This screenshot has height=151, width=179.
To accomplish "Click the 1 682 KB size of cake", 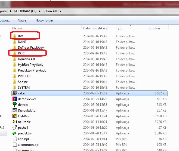I will (x=161, y=93).
